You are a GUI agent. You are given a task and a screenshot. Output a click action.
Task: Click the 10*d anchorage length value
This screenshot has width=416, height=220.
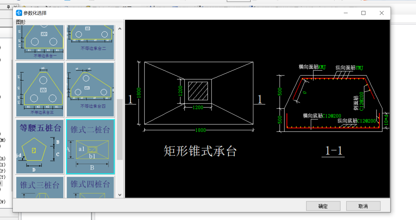click(386, 120)
